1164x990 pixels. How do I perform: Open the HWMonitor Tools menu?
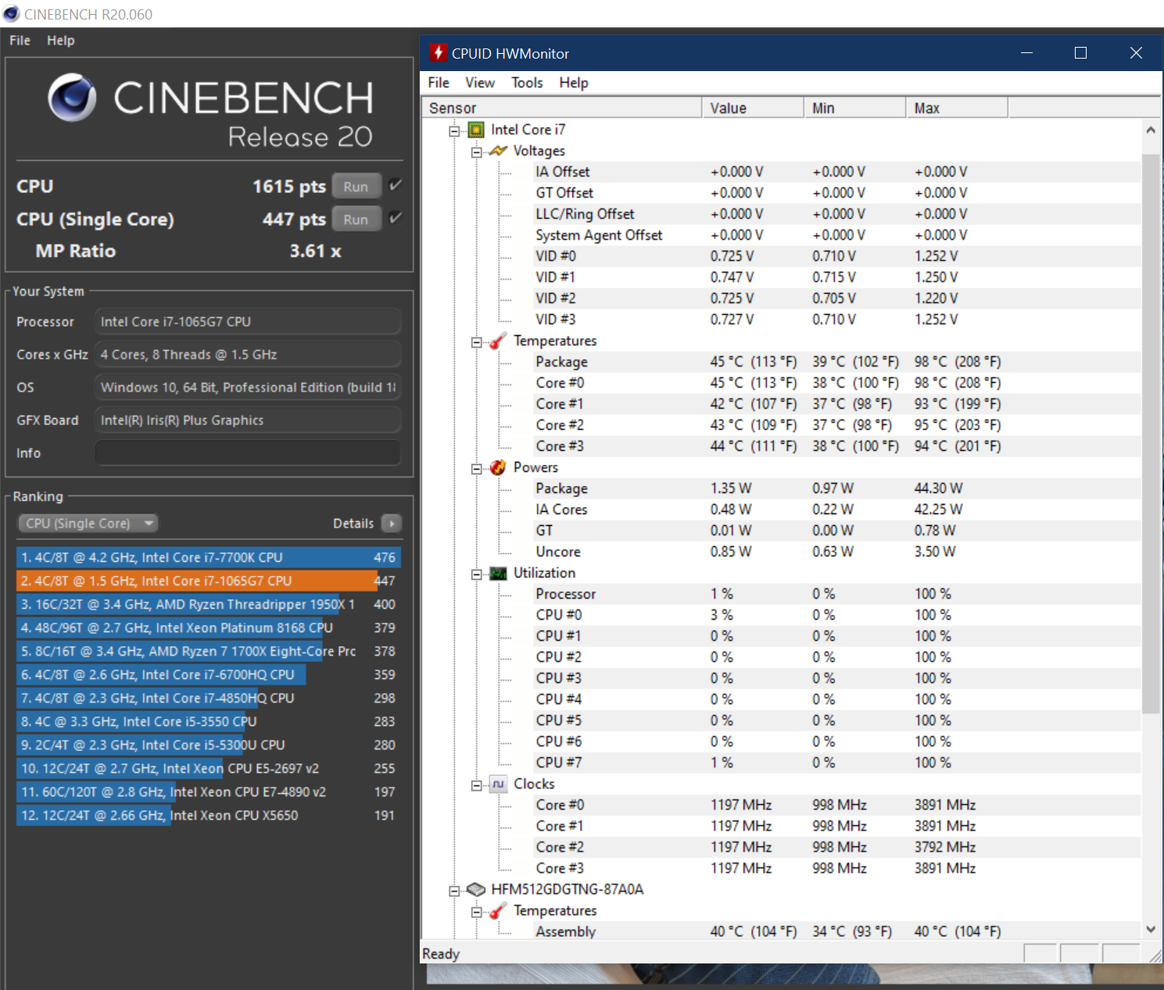point(527,83)
